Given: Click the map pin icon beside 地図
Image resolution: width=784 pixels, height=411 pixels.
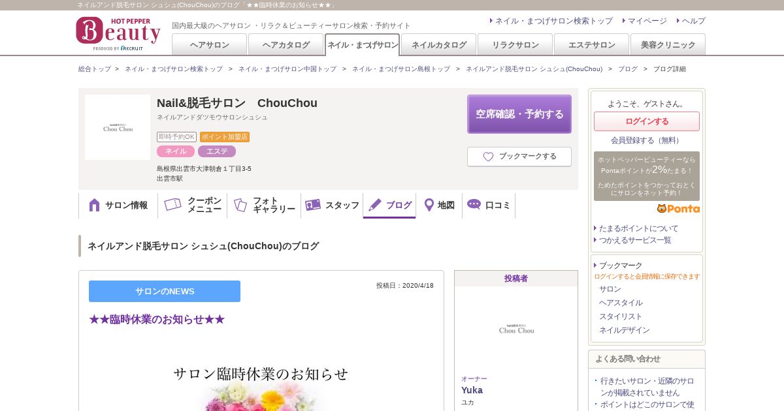Looking at the screenshot, I should [429, 205].
